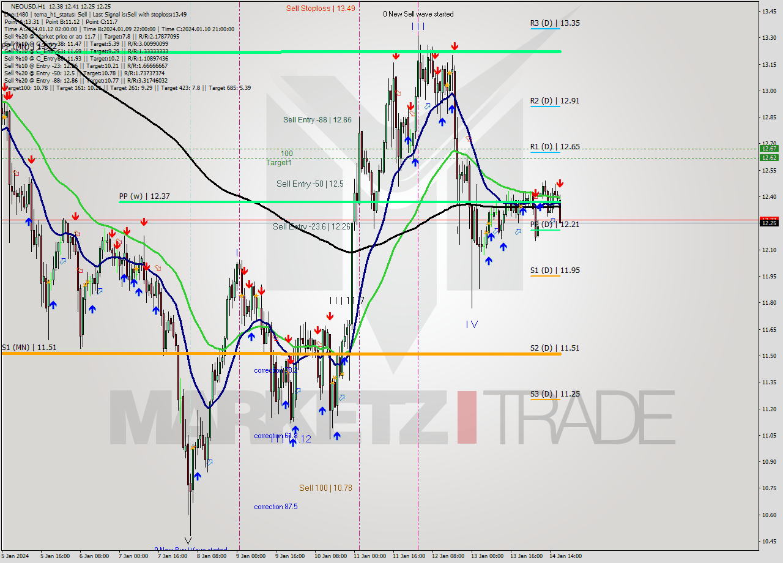783x563 pixels.
Task: Click the 'Sell 100 | 10.78' label
Action: pos(325,488)
